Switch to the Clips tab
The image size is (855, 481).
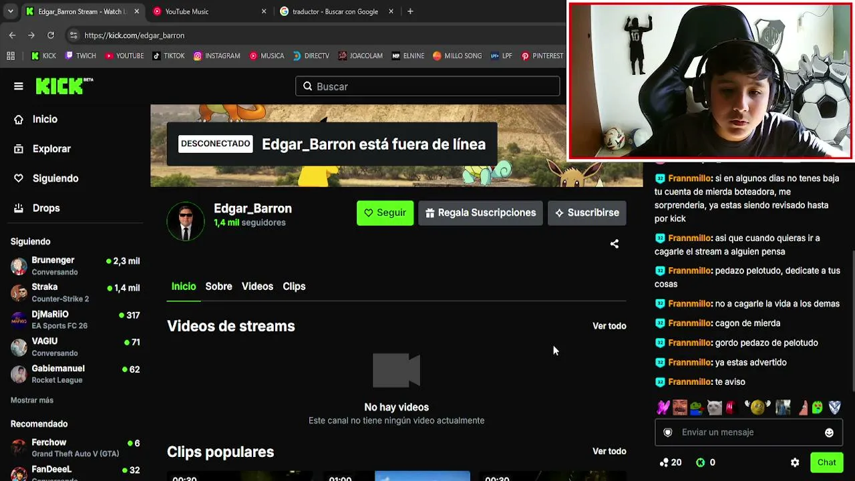pyautogui.click(x=294, y=286)
